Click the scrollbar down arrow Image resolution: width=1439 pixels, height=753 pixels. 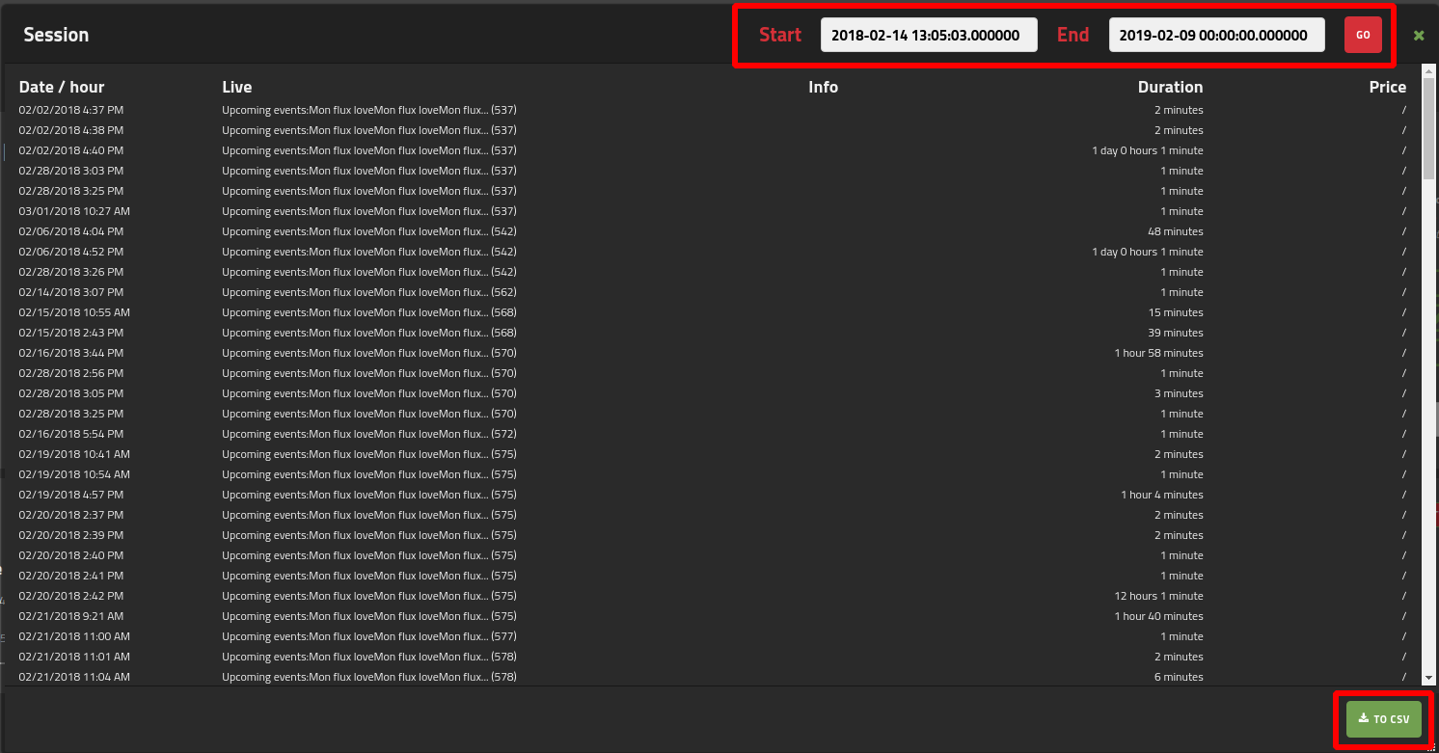[x=1428, y=679]
